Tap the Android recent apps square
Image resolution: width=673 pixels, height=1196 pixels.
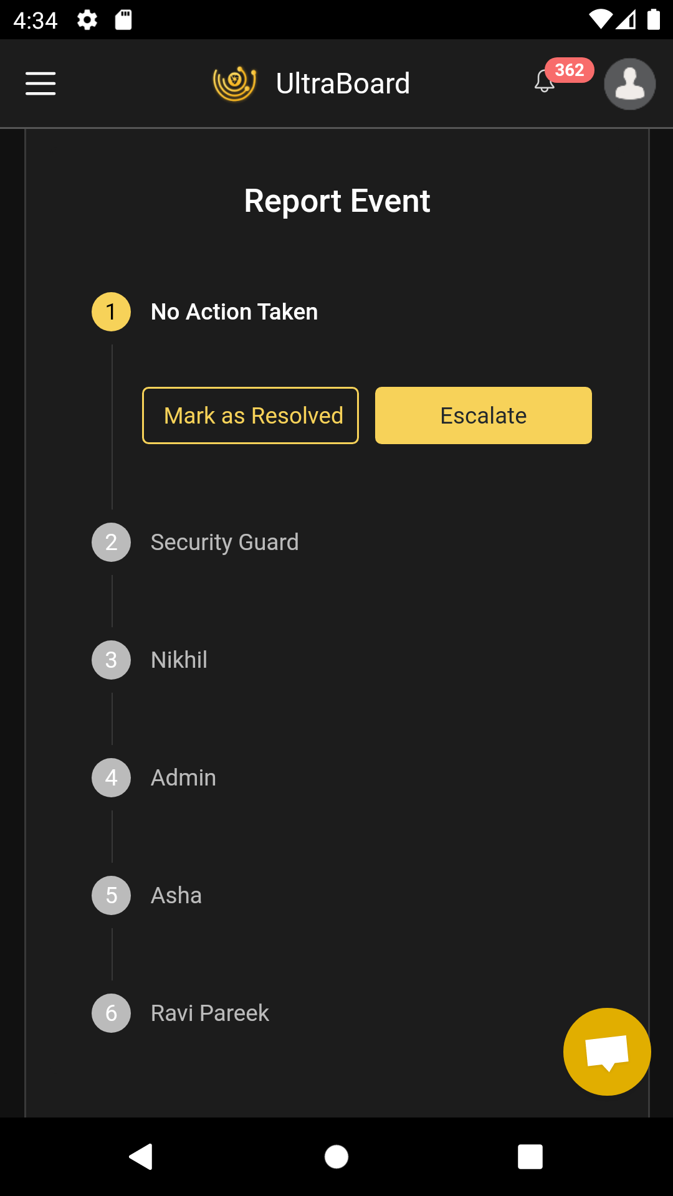tap(530, 1157)
